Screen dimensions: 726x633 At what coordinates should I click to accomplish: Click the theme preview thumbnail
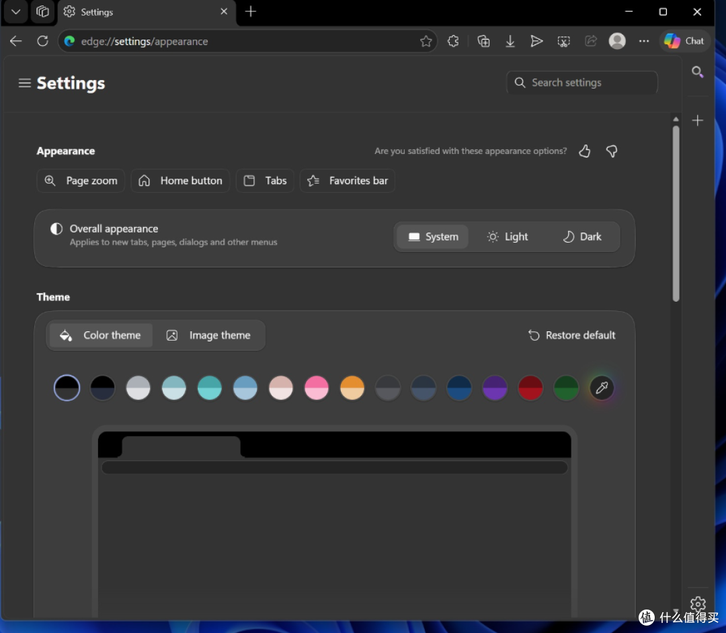click(x=334, y=522)
